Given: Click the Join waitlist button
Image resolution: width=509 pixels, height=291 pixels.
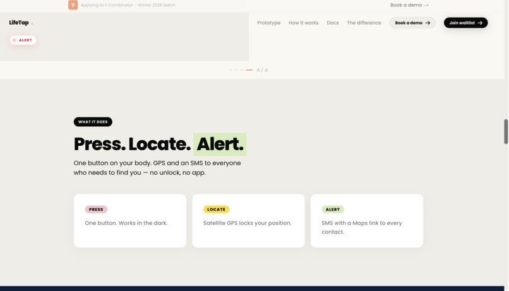Looking at the screenshot, I should [x=465, y=23].
